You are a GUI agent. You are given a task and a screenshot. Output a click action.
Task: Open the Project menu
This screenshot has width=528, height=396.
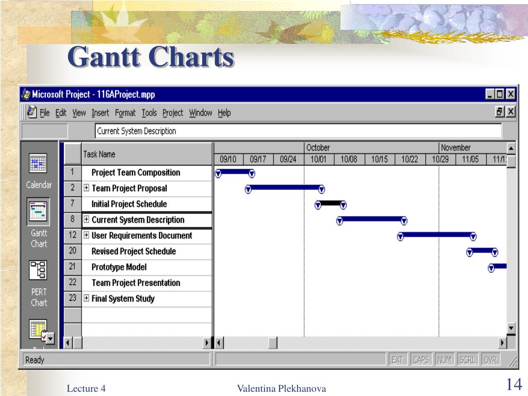coord(173,113)
